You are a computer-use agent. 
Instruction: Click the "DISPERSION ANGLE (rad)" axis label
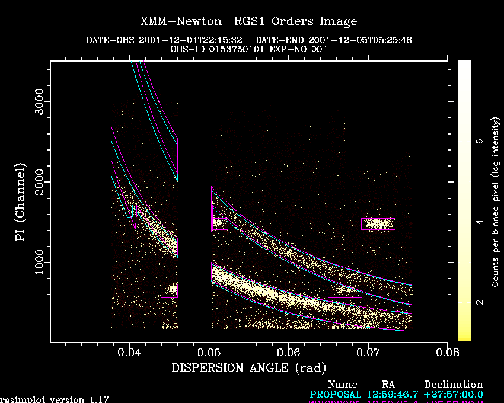coord(249,368)
